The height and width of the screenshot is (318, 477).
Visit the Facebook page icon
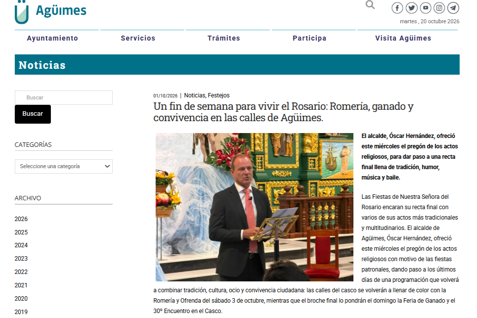[x=397, y=8]
